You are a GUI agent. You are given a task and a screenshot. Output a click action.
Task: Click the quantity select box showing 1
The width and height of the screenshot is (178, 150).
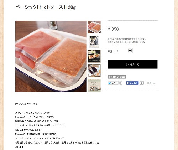click(x=124, y=51)
